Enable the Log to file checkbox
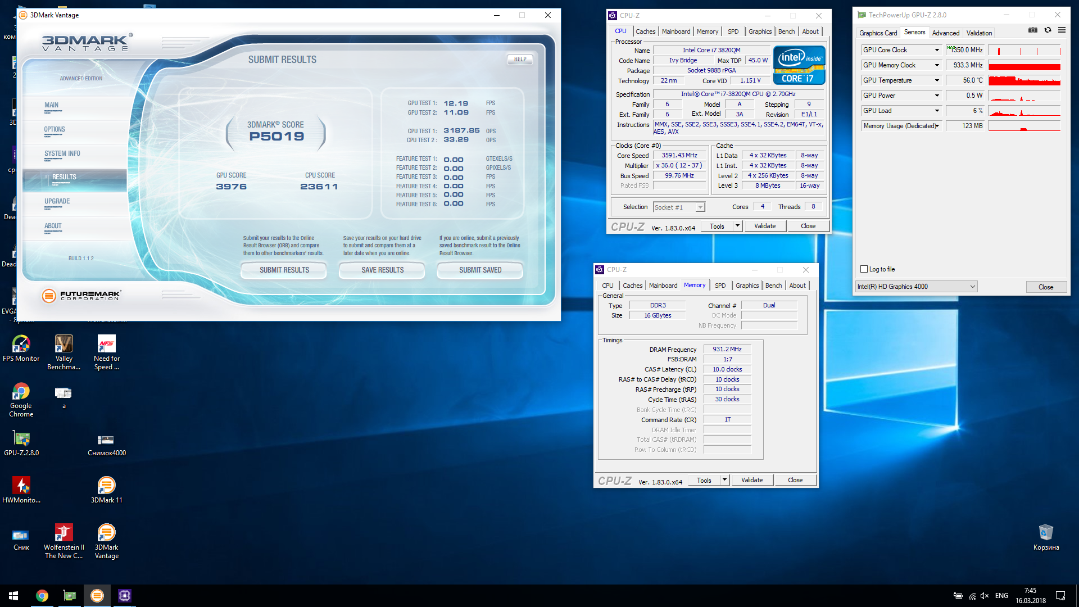Screen dimensions: 1079x607 click(x=864, y=269)
